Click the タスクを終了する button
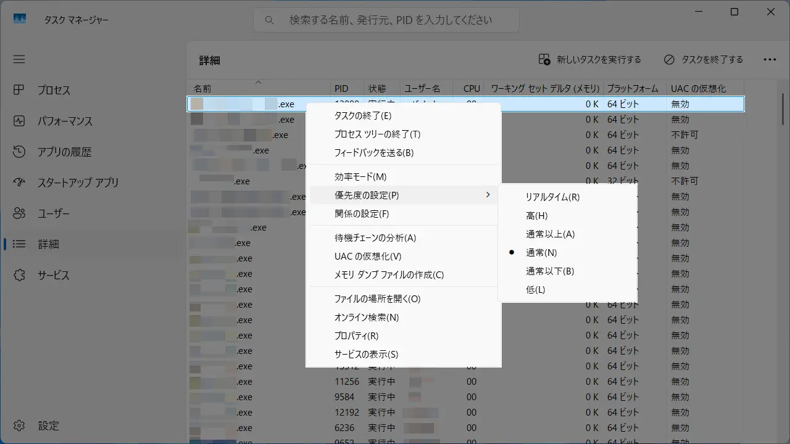 click(704, 60)
